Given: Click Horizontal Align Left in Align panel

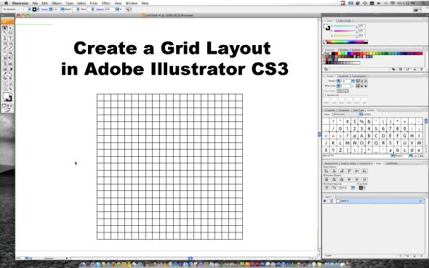Looking at the screenshot, I should pyautogui.click(x=326, y=171).
